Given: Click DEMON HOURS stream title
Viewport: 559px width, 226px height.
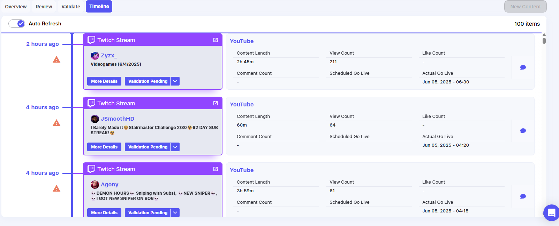Looking at the screenshot, I should 154,196.
